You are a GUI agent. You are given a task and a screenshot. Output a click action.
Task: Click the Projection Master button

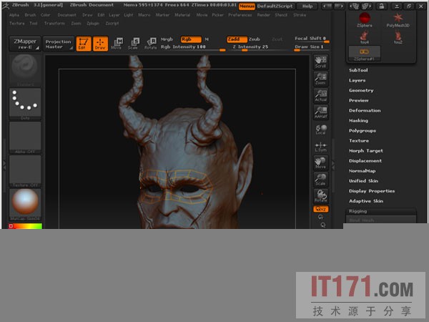click(58, 44)
